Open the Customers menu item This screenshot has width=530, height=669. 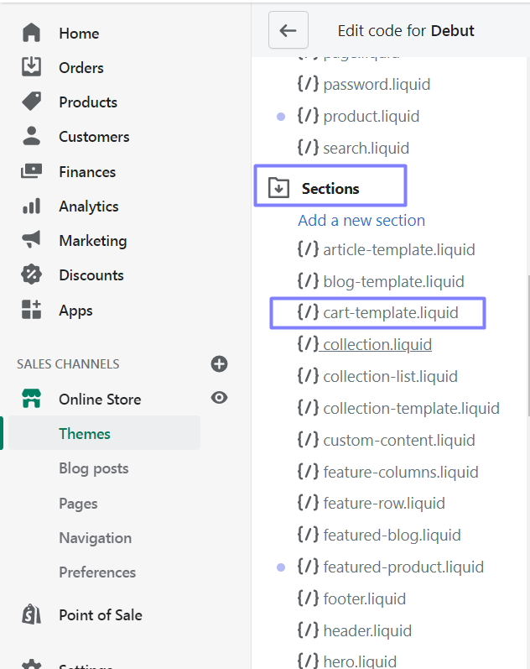coord(94,137)
